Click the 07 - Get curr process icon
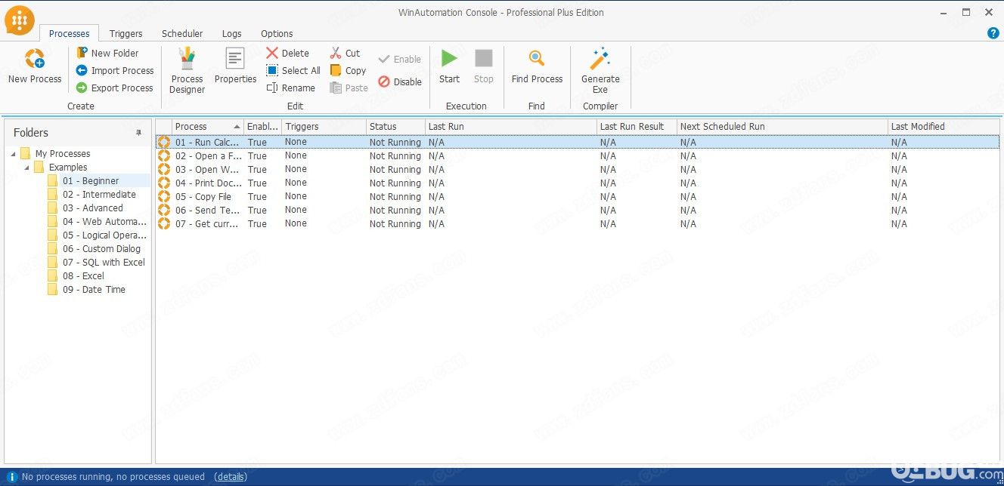The height and width of the screenshot is (486, 1004). click(163, 223)
